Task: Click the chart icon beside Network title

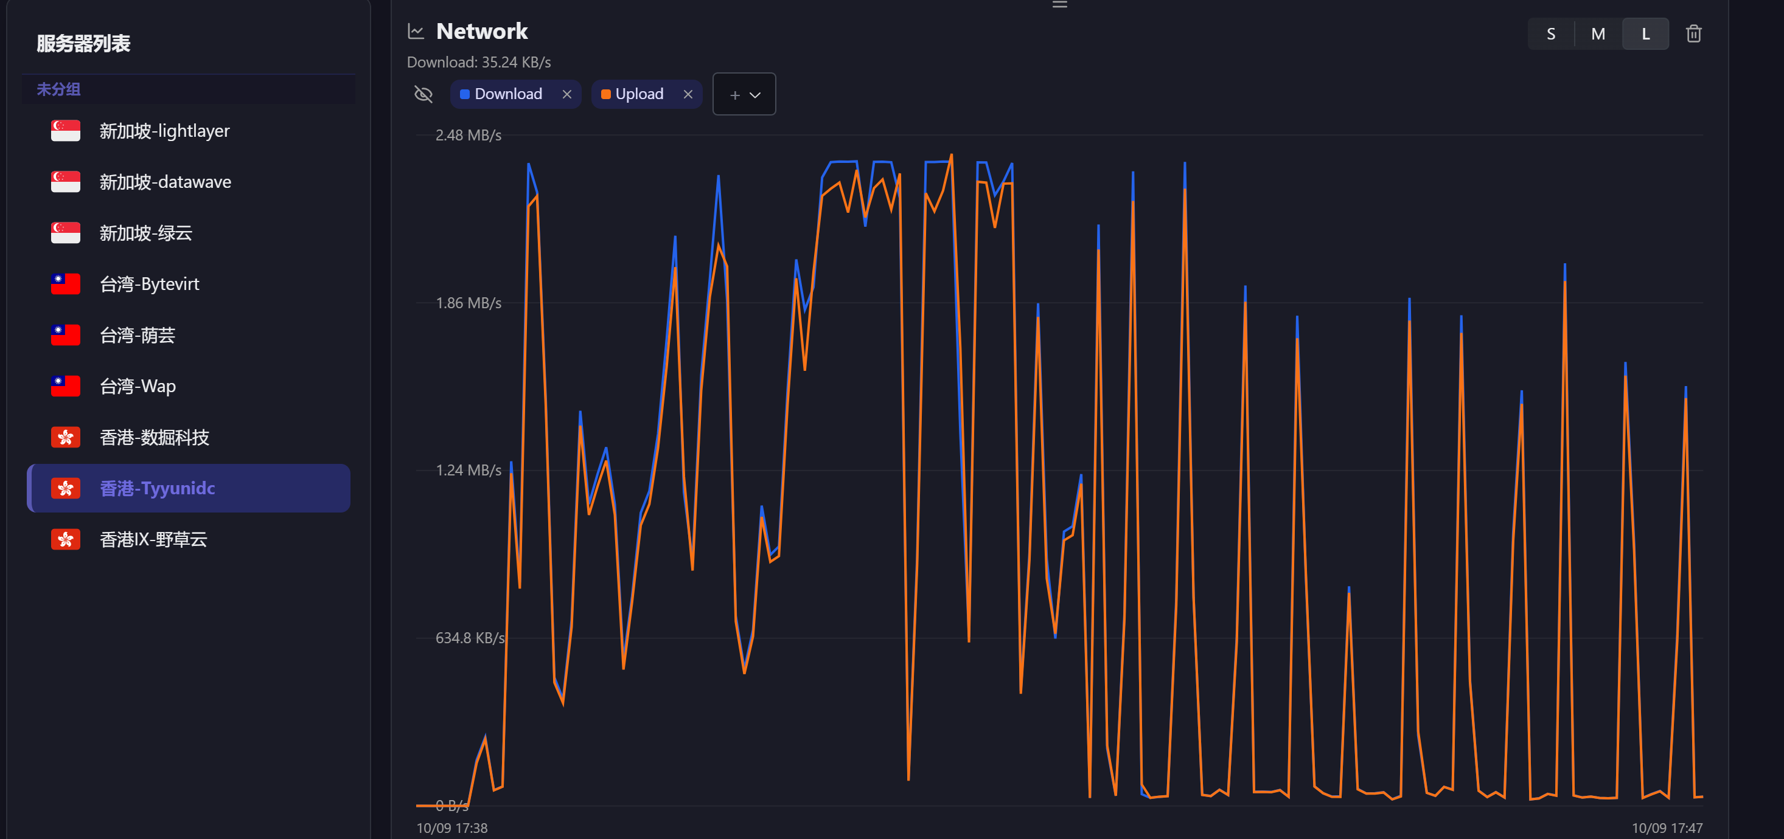Action: (416, 31)
